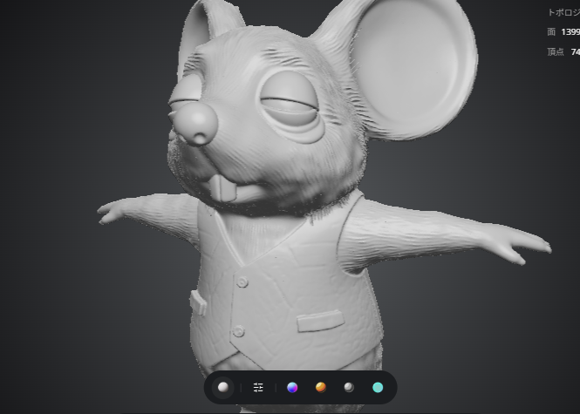
Task: Open the viewer settings sliders icon
Action: coord(258,387)
